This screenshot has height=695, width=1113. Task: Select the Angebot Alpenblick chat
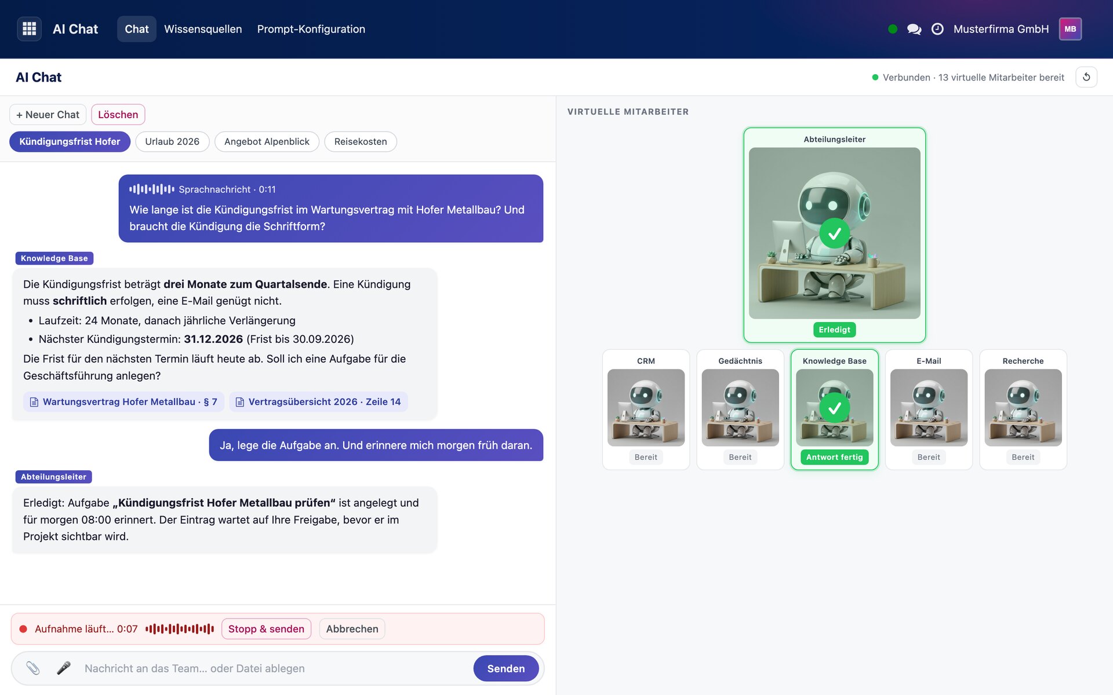pos(267,142)
